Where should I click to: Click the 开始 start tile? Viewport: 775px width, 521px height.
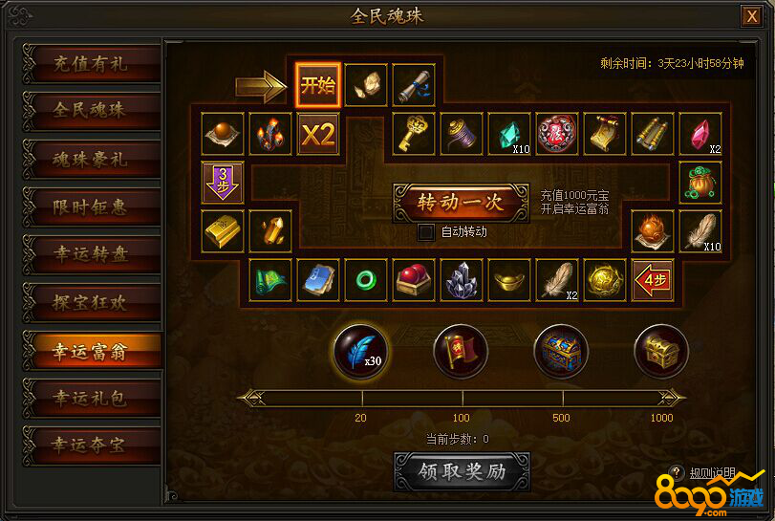pyautogui.click(x=318, y=85)
